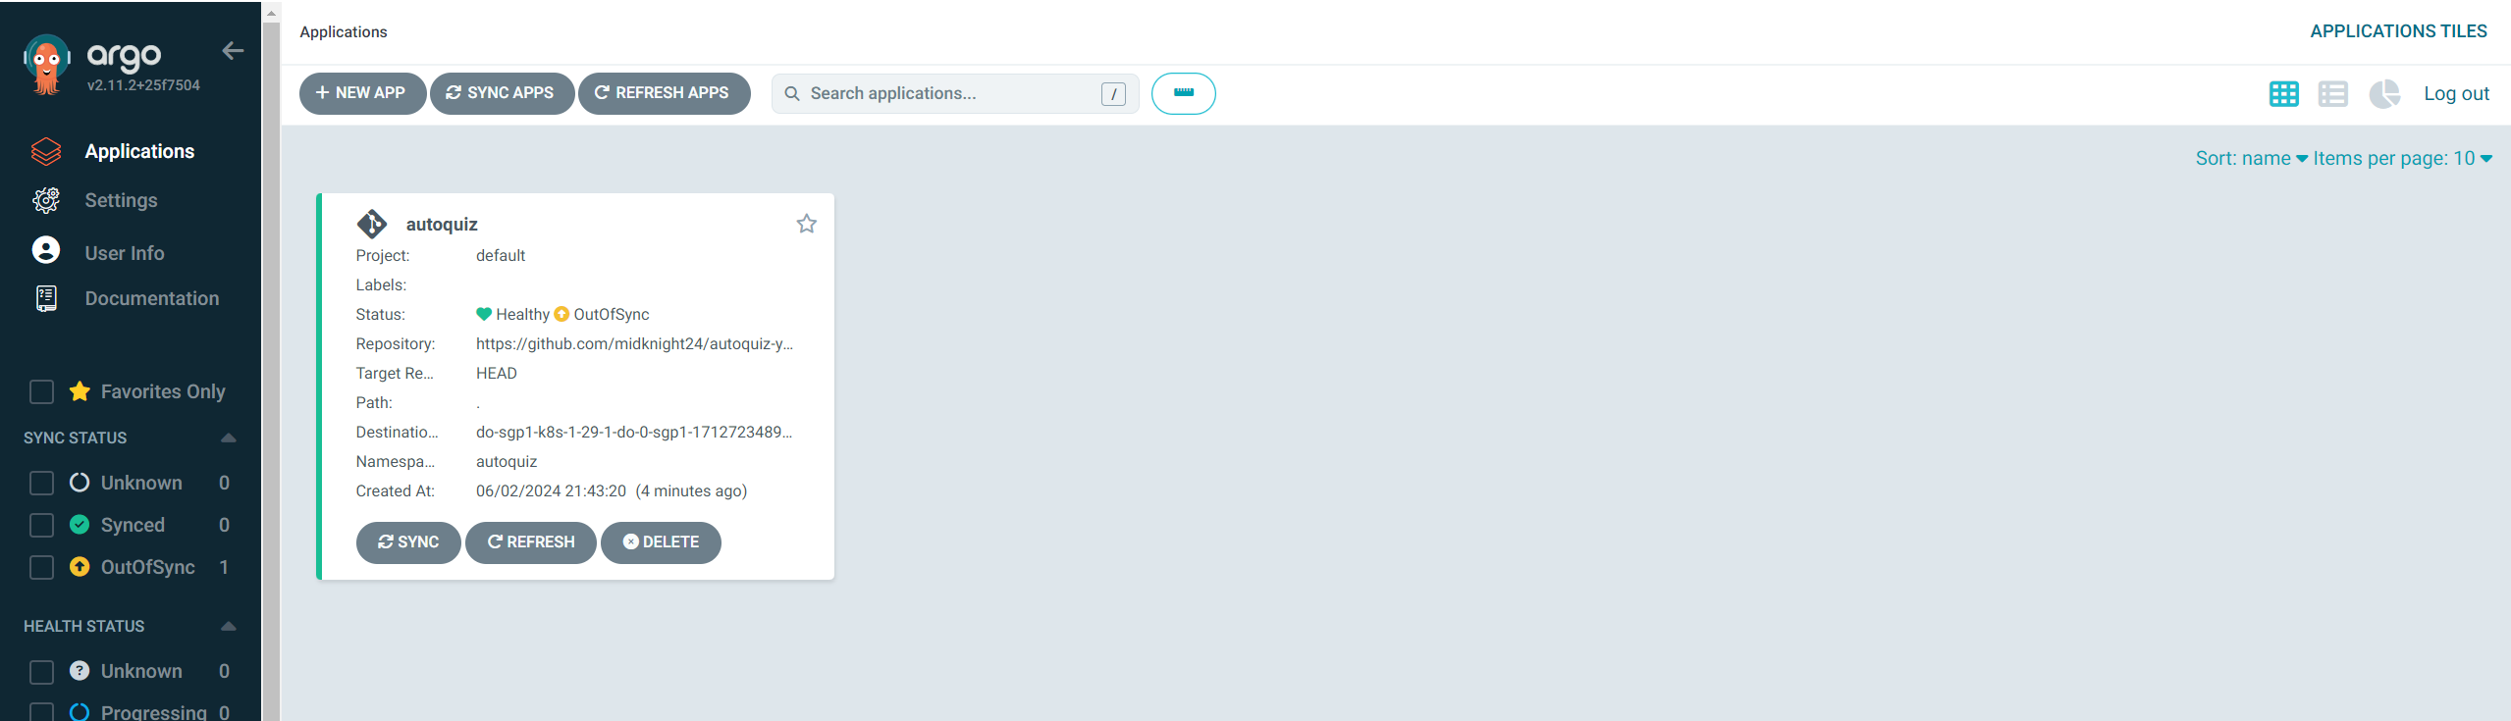Favorite the autoquiz app with star icon

coord(806,224)
